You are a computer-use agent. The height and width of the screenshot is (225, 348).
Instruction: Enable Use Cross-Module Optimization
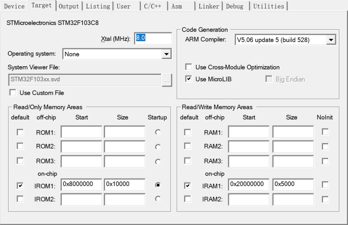click(189, 67)
